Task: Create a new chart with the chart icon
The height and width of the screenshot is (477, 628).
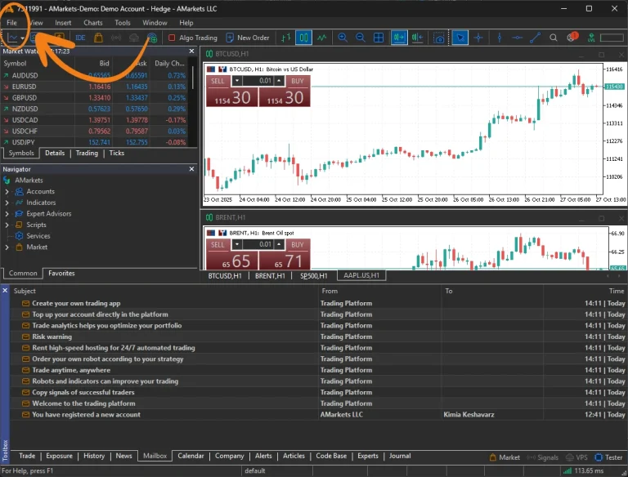Action: click(13, 38)
